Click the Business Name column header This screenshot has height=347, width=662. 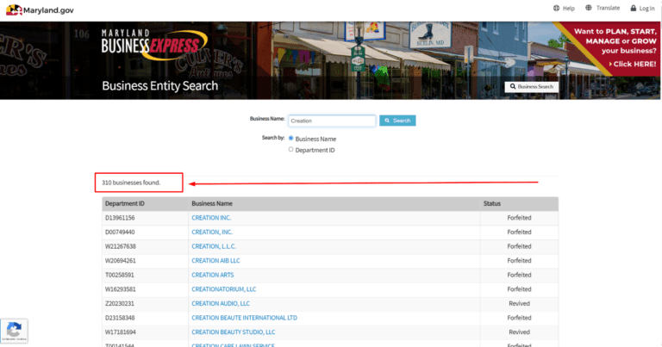[212, 204]
